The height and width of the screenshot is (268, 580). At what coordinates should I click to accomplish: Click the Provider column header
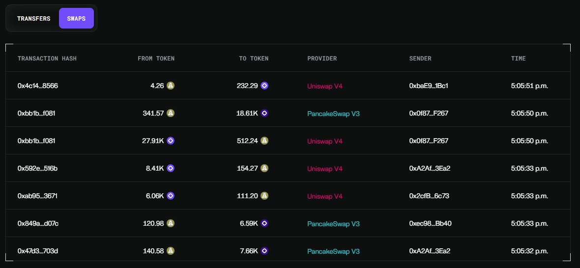pyautogui.click(x=322, y=59)
